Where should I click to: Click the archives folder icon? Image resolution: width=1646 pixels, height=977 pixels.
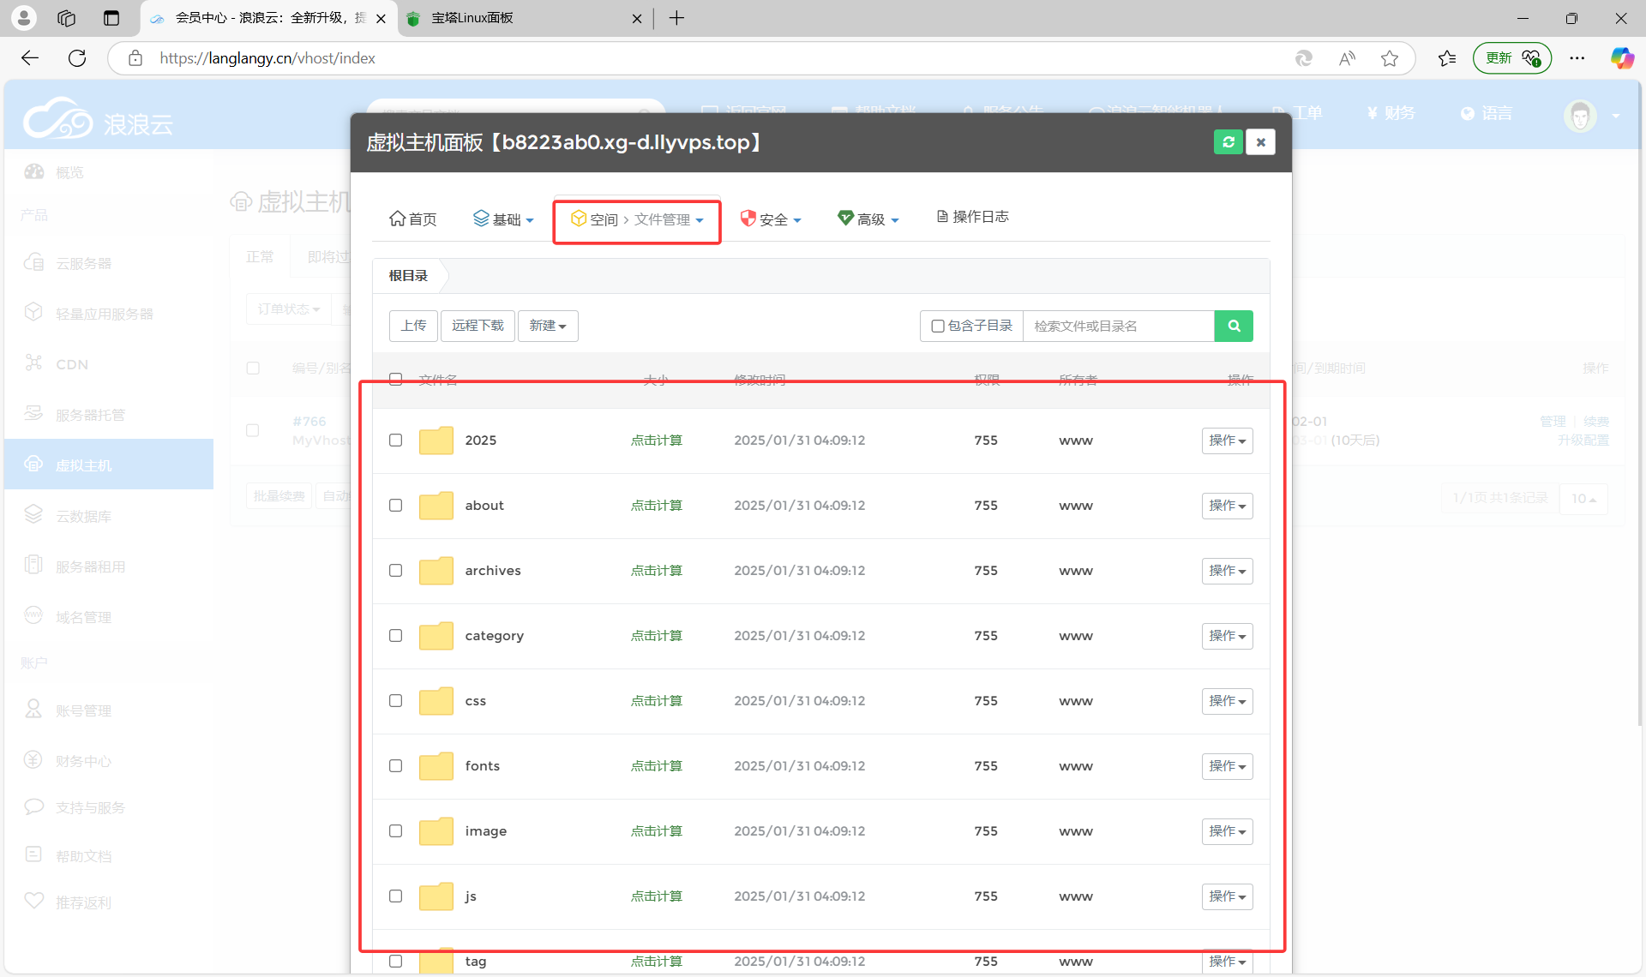click(436, 571)
